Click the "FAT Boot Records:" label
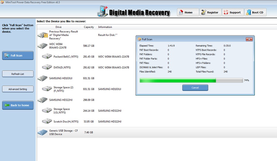Viewport: 277px width, 161px height. (x=149, y=50)
